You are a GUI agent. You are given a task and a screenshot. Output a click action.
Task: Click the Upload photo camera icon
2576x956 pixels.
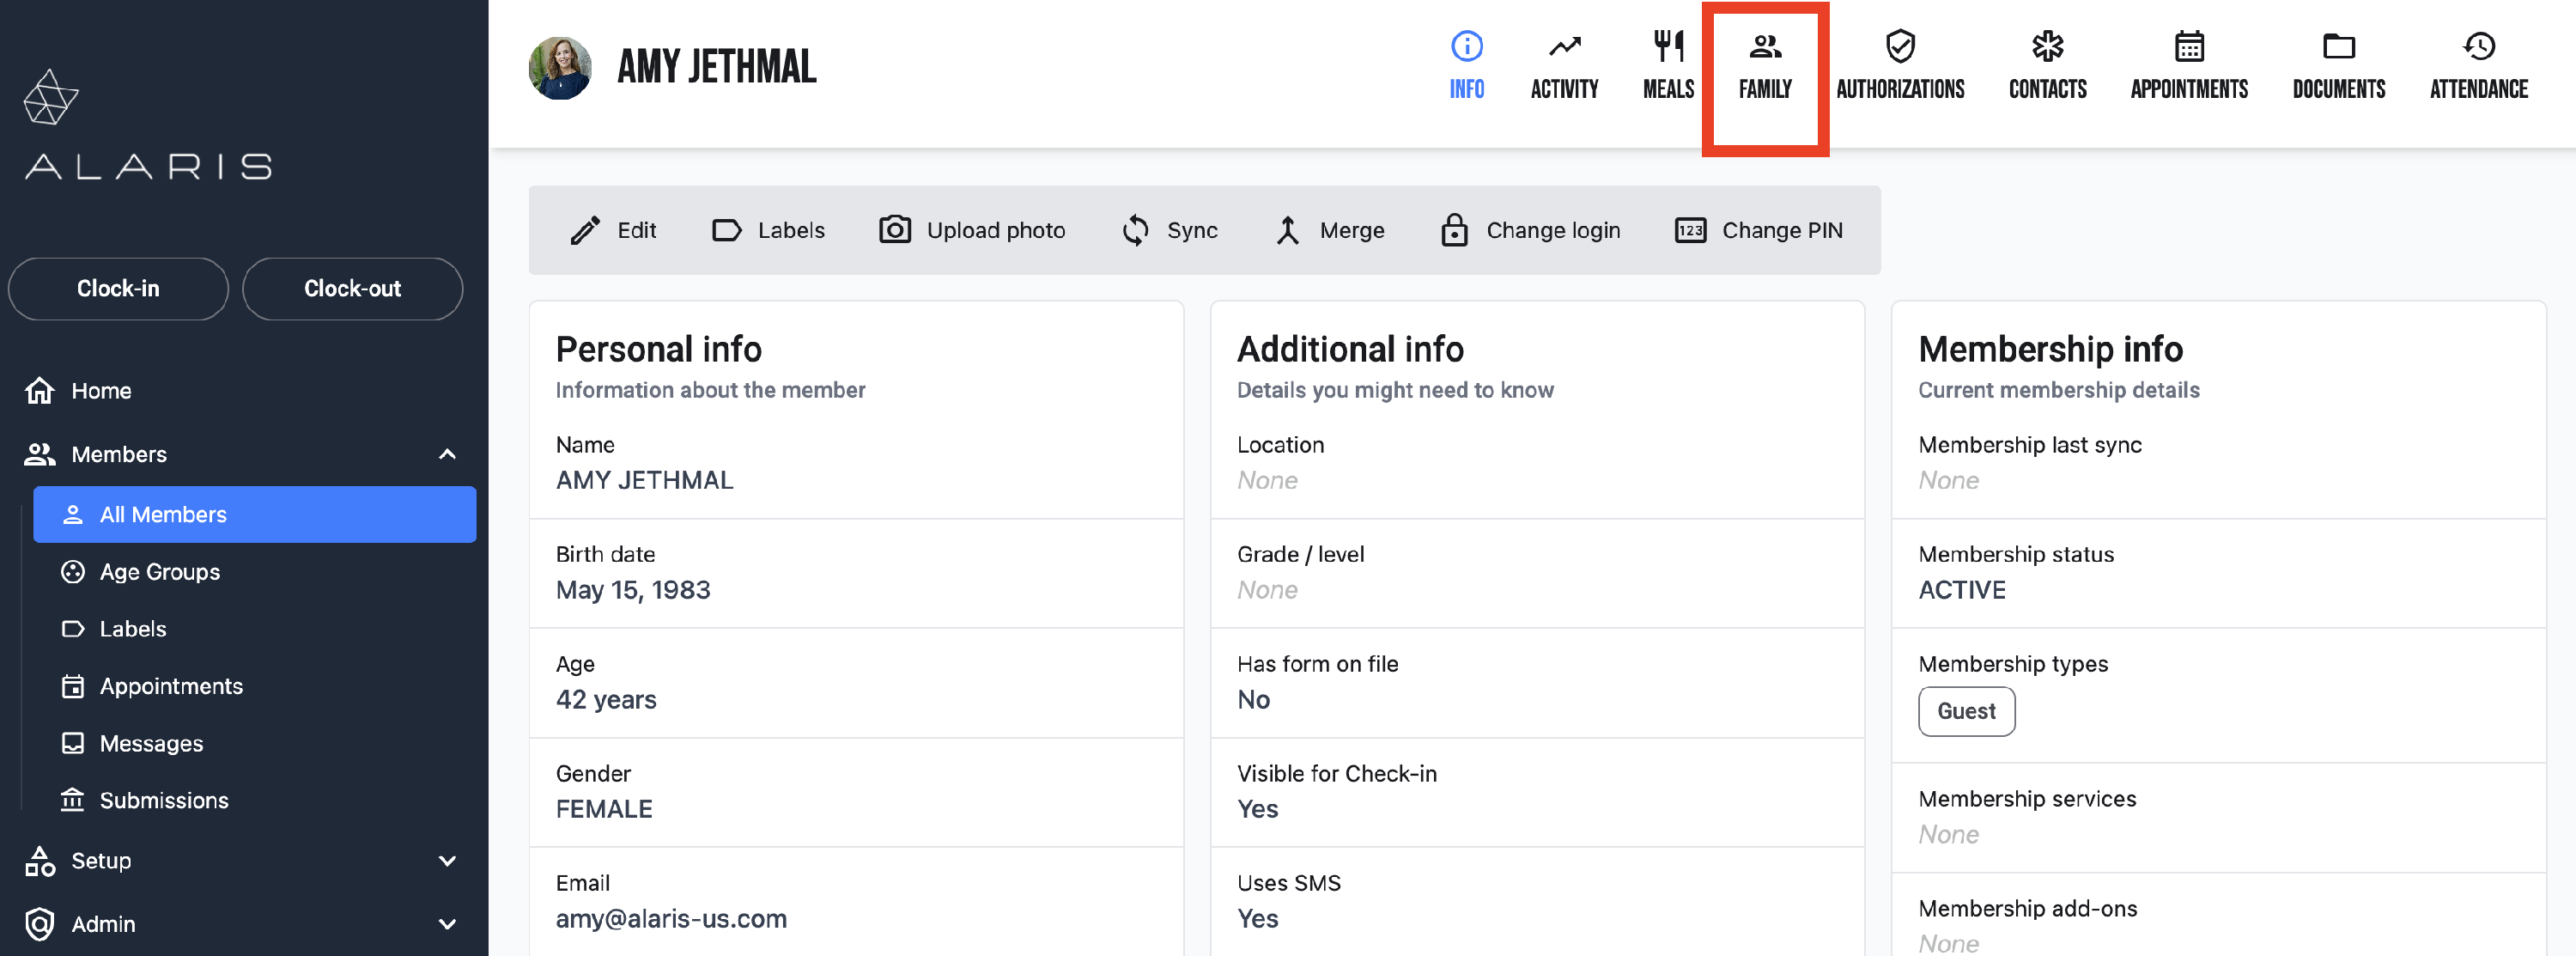coord(894,230)
